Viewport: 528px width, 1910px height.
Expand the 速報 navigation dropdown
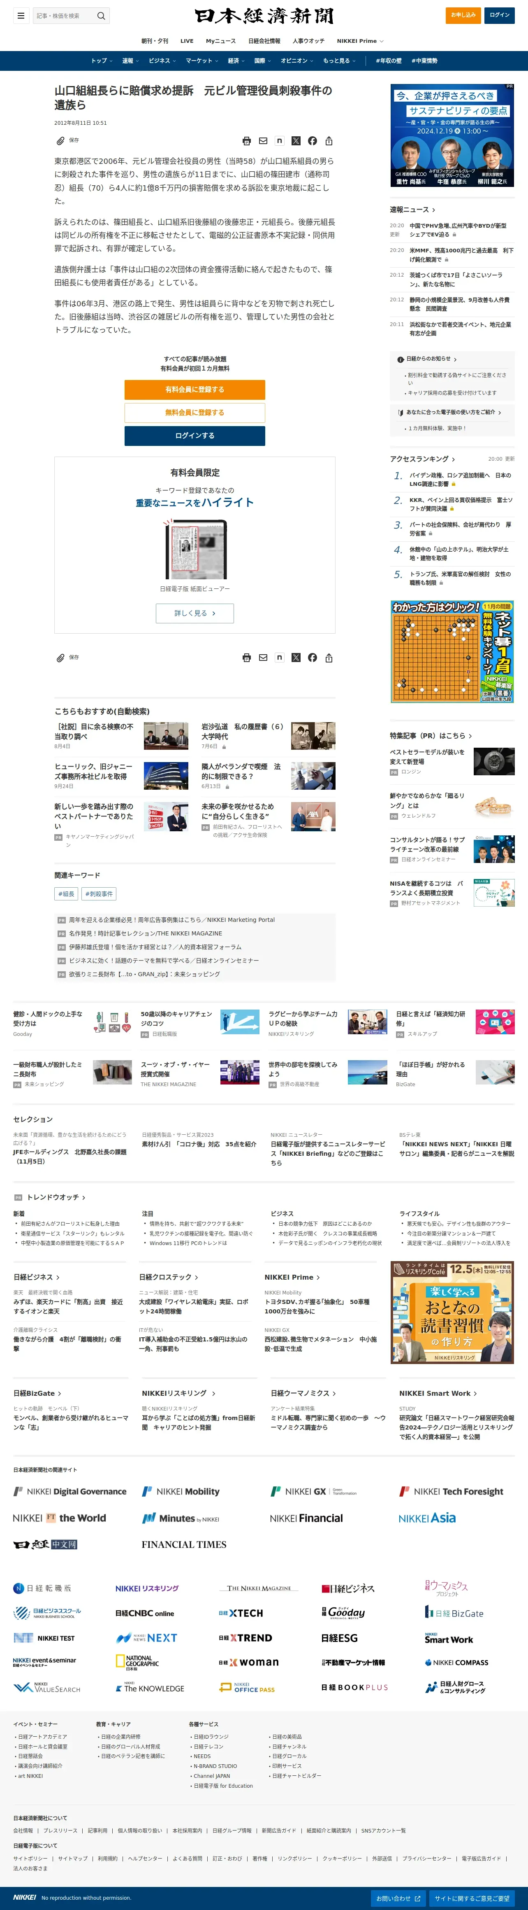(130, 61)
